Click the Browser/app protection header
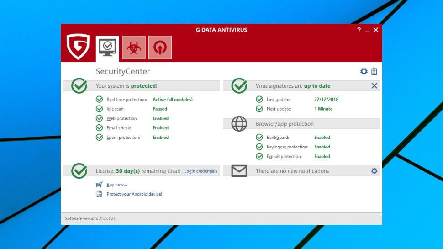443x249 pixels. point(285,124)
